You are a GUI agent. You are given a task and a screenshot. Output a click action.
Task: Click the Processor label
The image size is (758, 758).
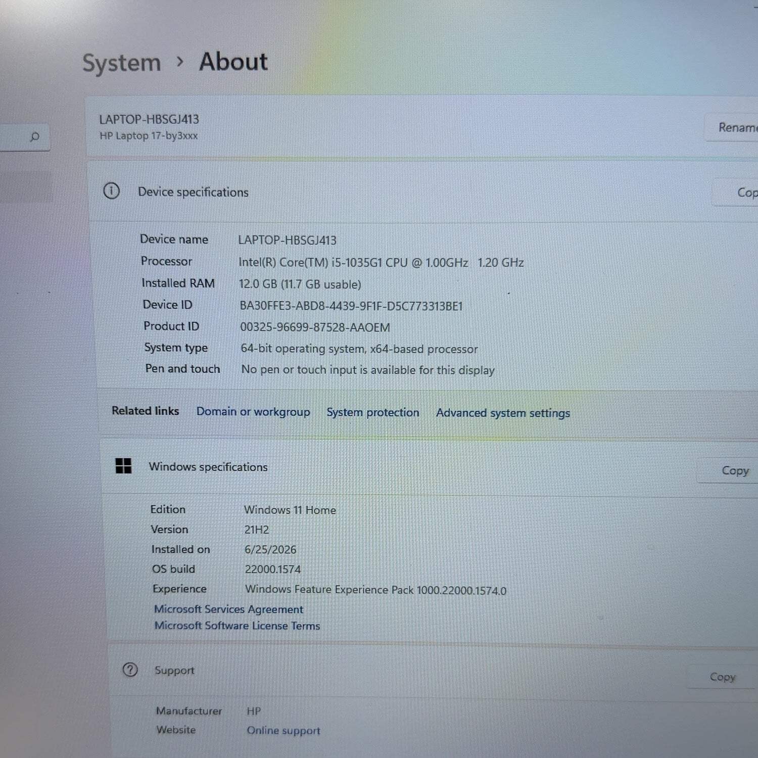pos(166,261)
